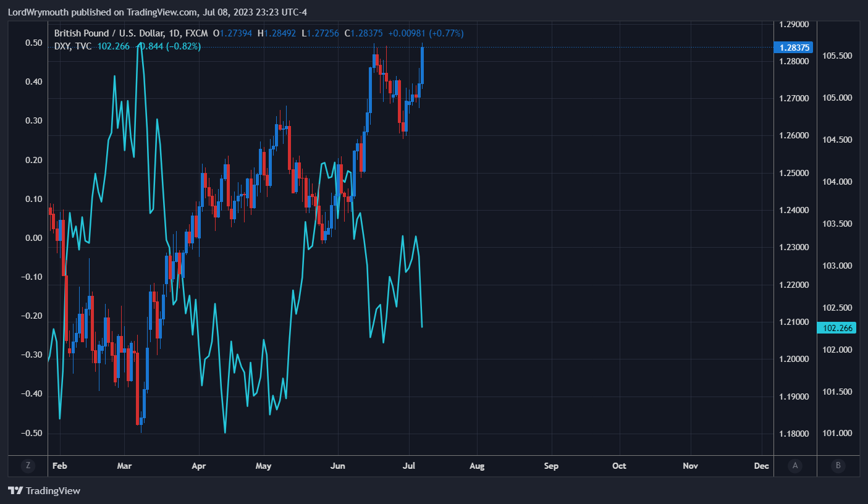Click the May label on time axis

(x=264, y=466)
